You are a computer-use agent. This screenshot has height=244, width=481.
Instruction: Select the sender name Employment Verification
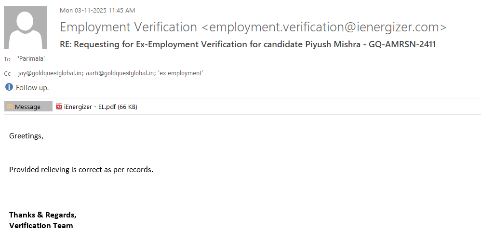(128, 27)
